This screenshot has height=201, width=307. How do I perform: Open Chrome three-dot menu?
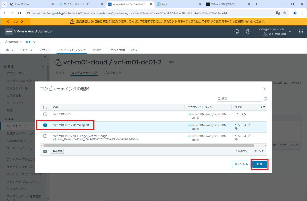[x=302, y=13]
